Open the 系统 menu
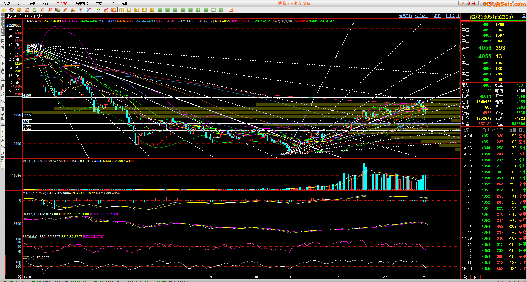Viewport: 527px width, 282px height. [x=7, y=4]
